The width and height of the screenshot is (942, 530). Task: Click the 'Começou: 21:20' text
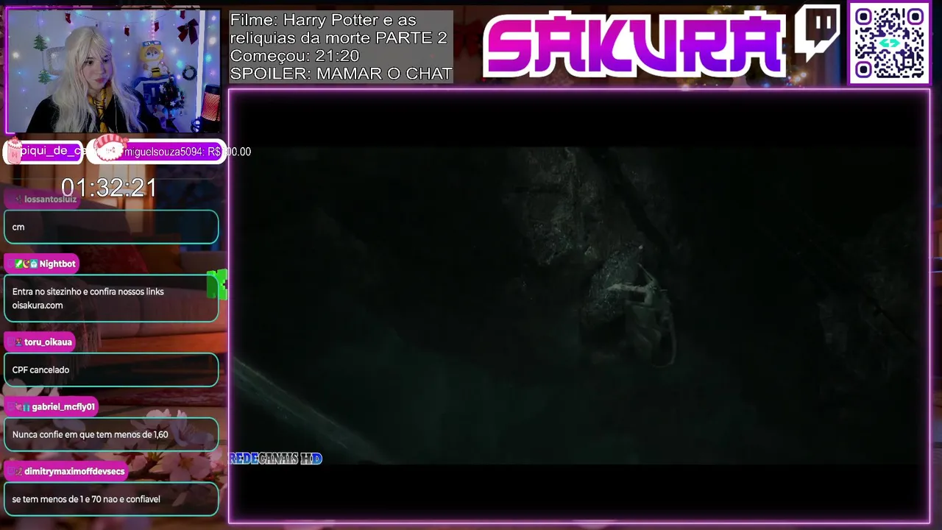[x=294, y=55]
